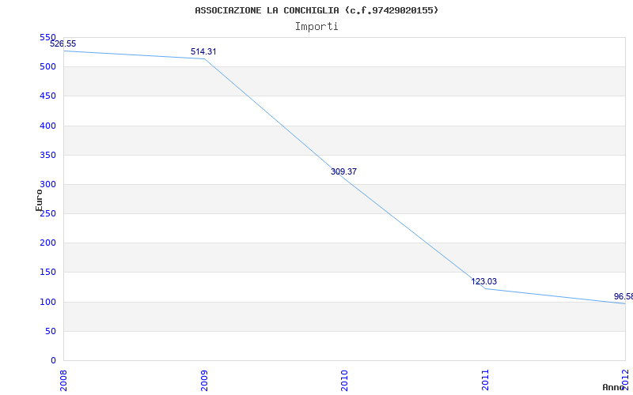This screenshot has width=633, height=395.
Task: Click the 123.03 data label
Action: pos(484,281)
